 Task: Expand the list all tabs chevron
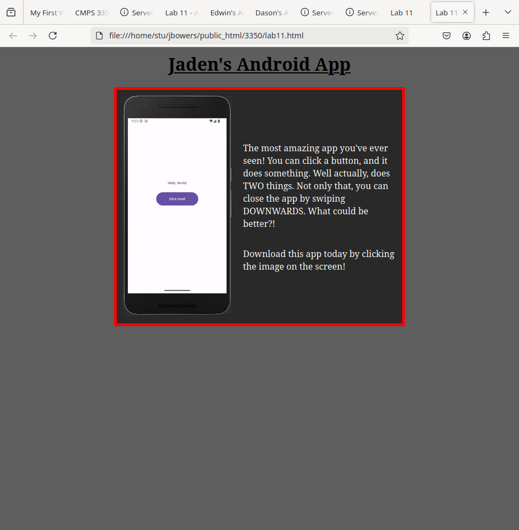pos(507,12)
